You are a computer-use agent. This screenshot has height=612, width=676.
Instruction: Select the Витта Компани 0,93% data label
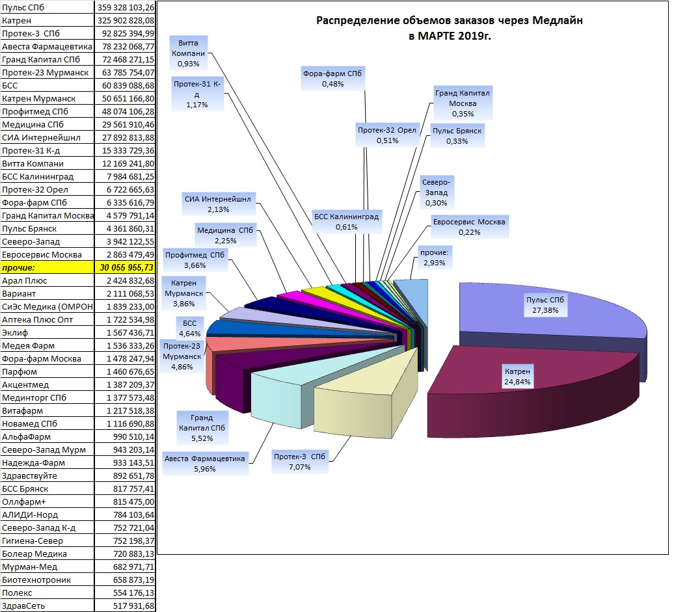tap(189, 53)
